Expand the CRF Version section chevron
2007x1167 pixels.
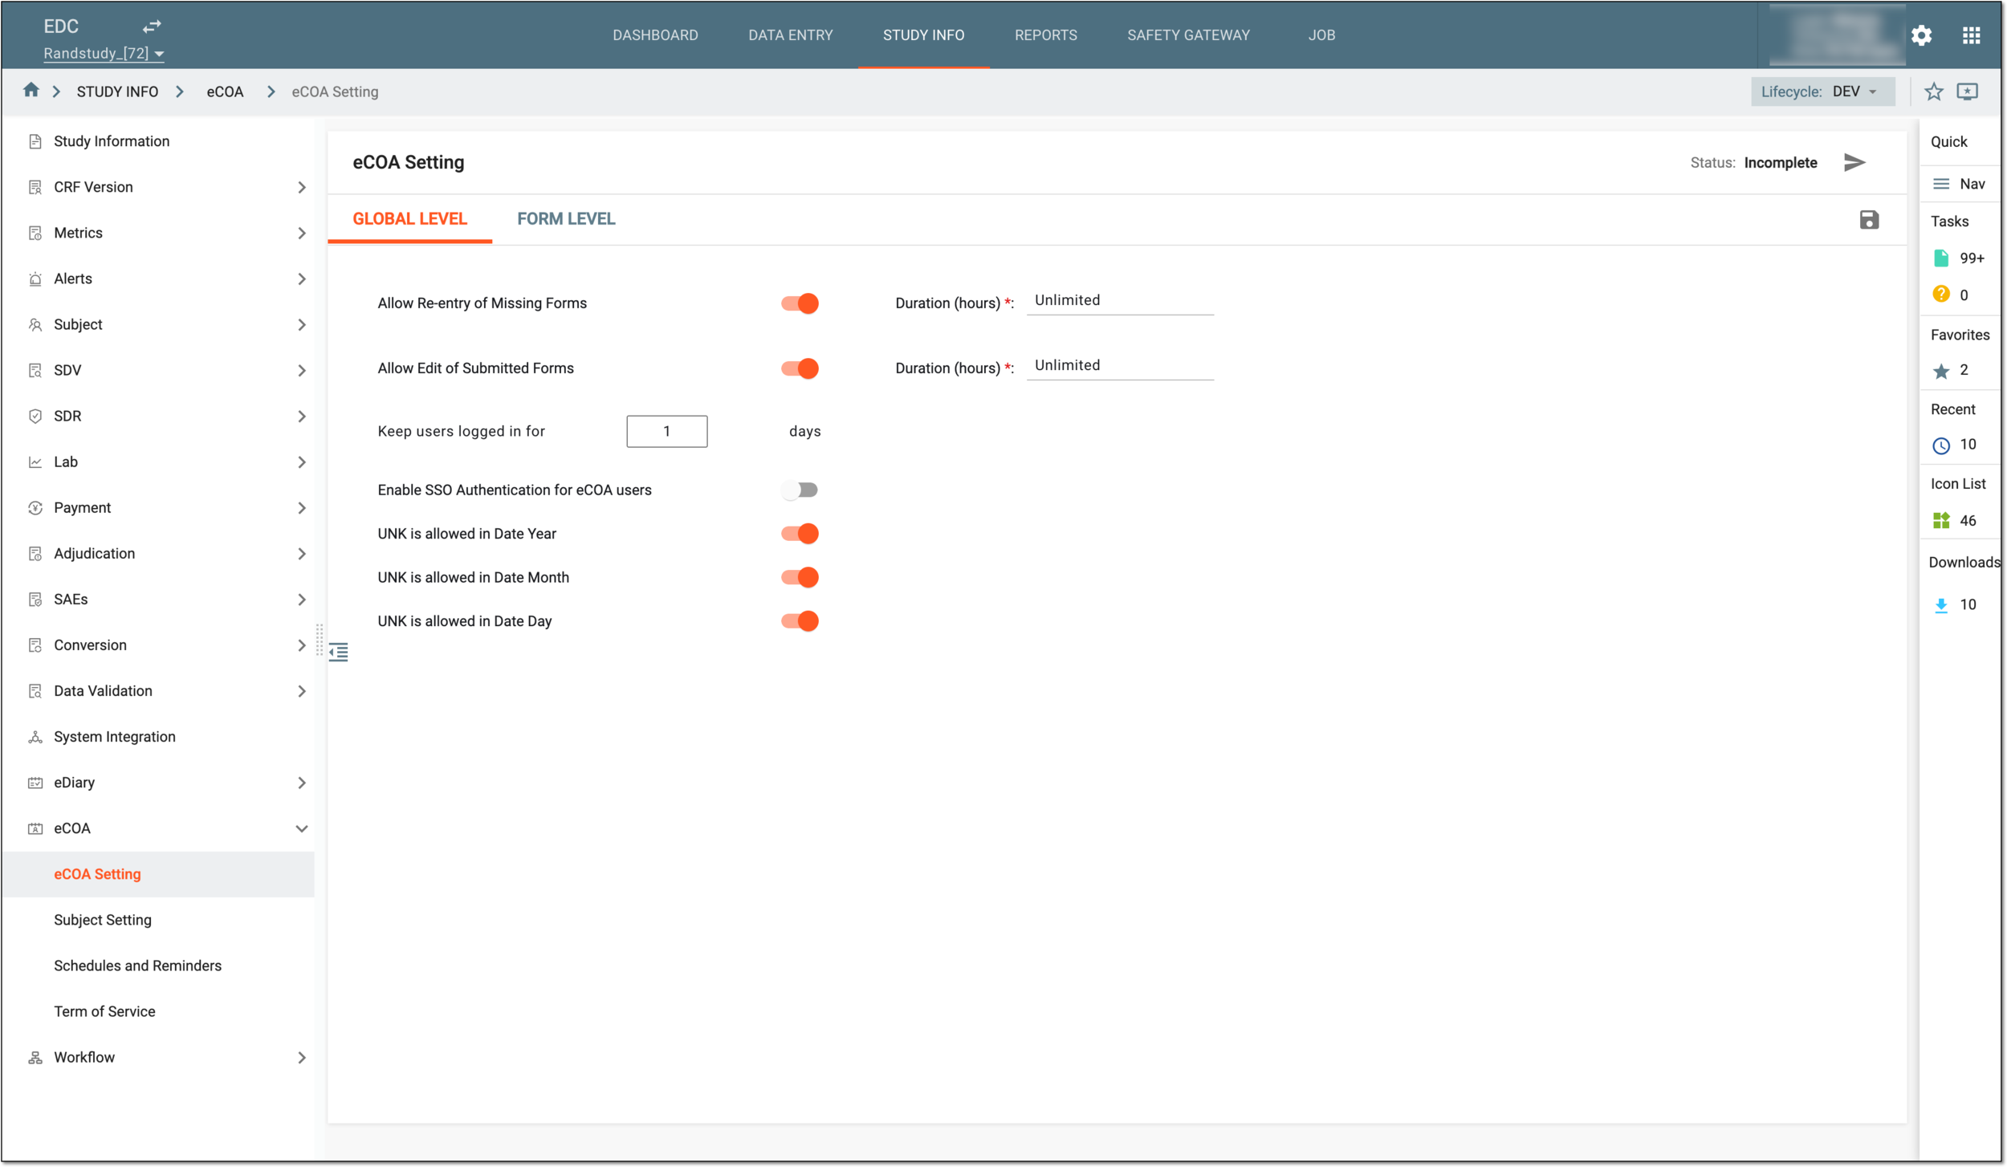tap(302, 187)
